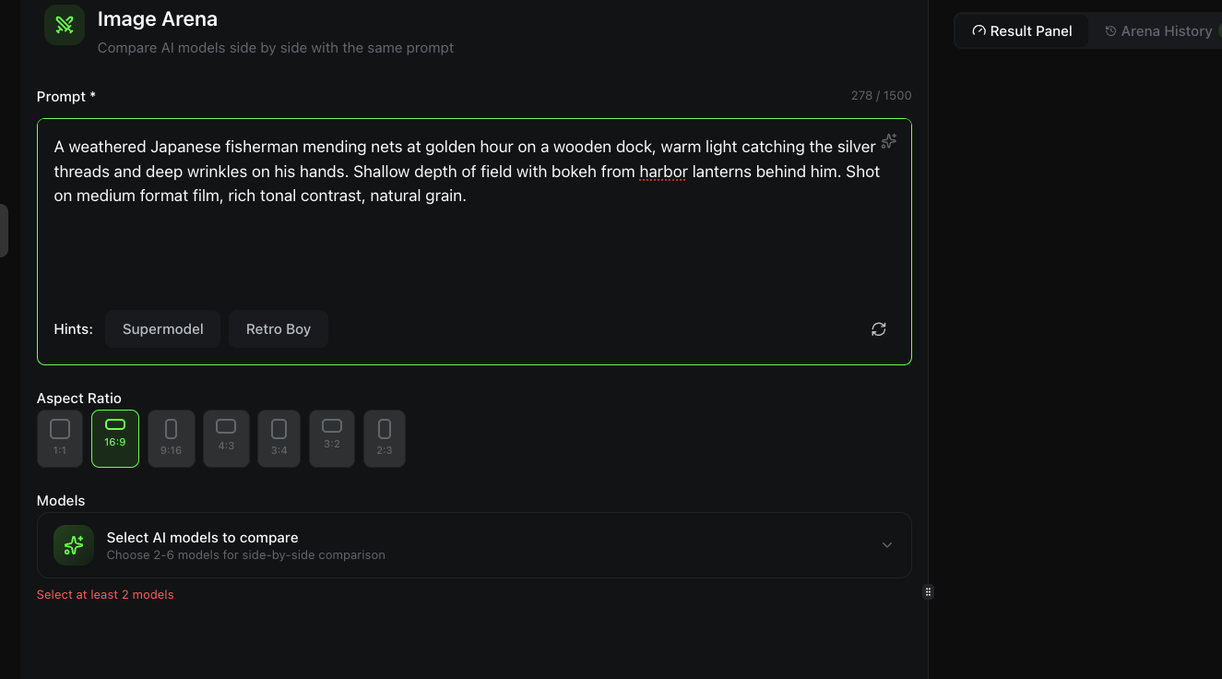Click the panel resize grip handle

929,592
